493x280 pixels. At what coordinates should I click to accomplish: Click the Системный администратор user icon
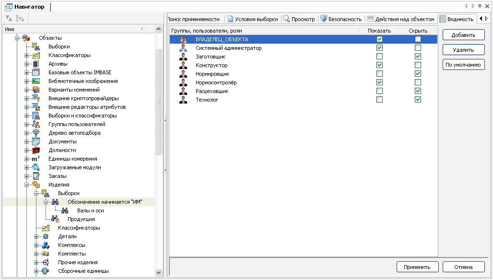pyautogui.click(x=183, y=48)
